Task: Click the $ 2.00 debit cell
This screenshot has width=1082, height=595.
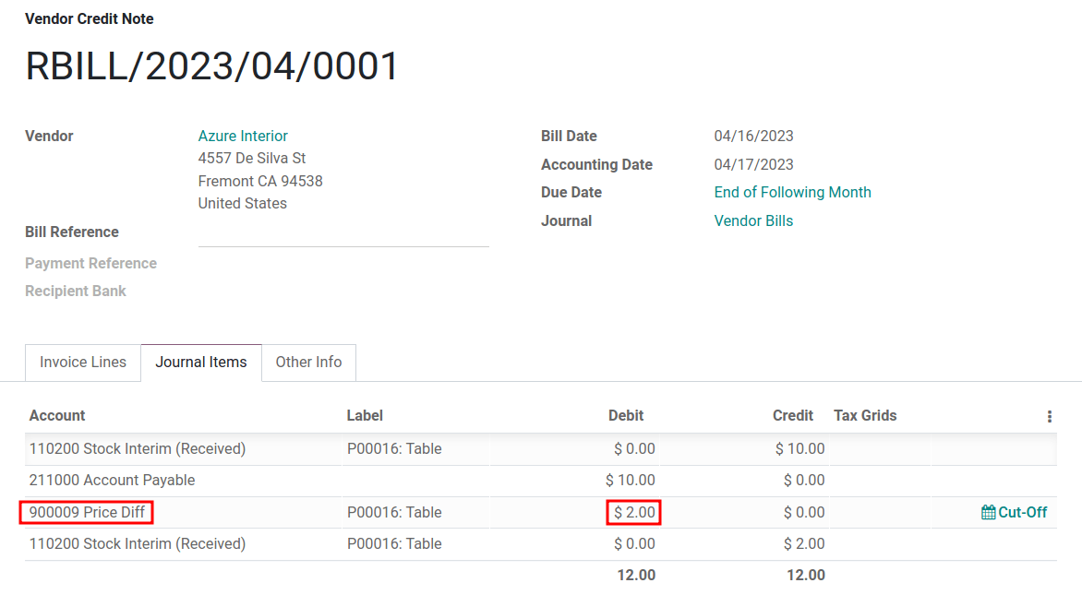Action: 634,513
